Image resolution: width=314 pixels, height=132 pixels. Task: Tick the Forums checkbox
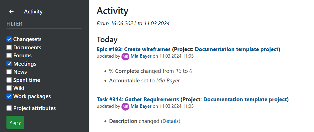point(9,56)
